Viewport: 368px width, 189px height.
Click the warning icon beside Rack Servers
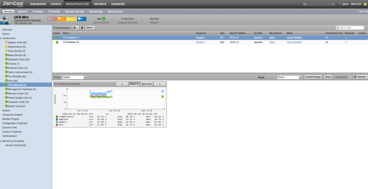click(6, 51)
